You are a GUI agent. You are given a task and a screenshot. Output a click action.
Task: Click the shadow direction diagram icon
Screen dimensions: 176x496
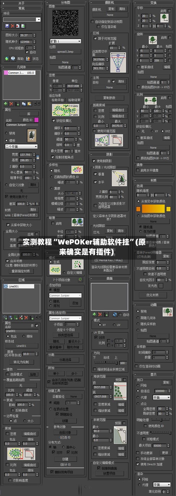[x=119, y=179]
